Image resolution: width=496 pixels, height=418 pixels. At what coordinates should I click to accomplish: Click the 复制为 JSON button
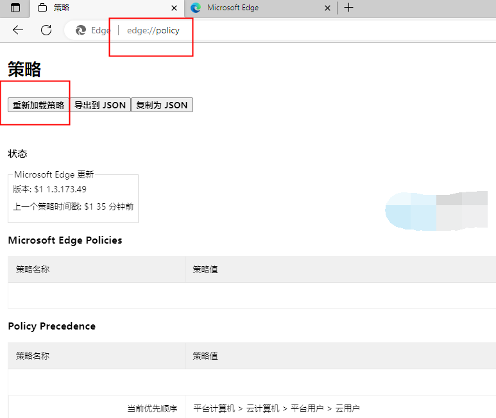coord(162,105)
